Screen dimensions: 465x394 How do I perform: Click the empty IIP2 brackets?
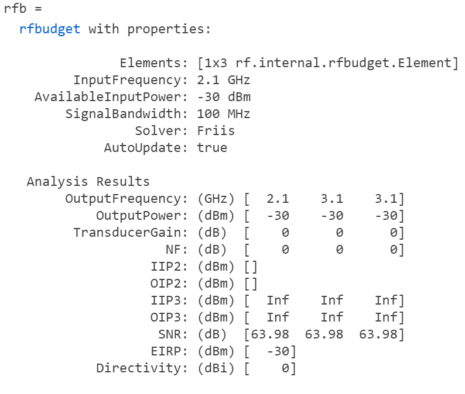click(x=251, y=267)
